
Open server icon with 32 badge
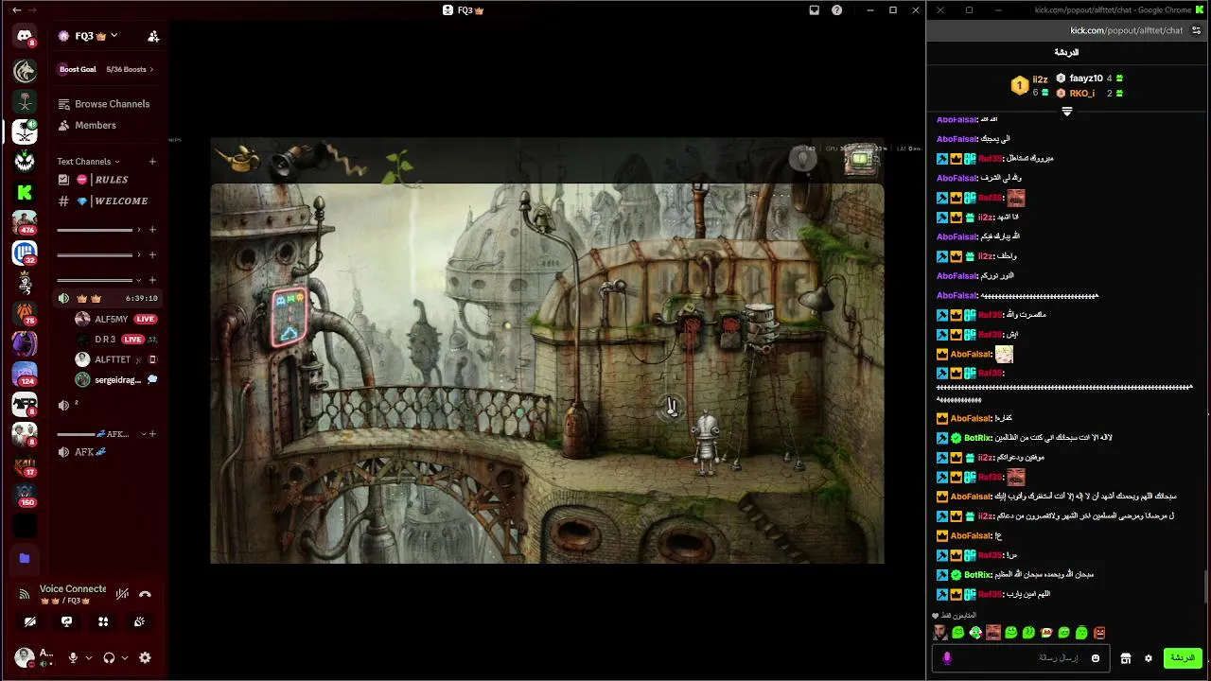25,253
